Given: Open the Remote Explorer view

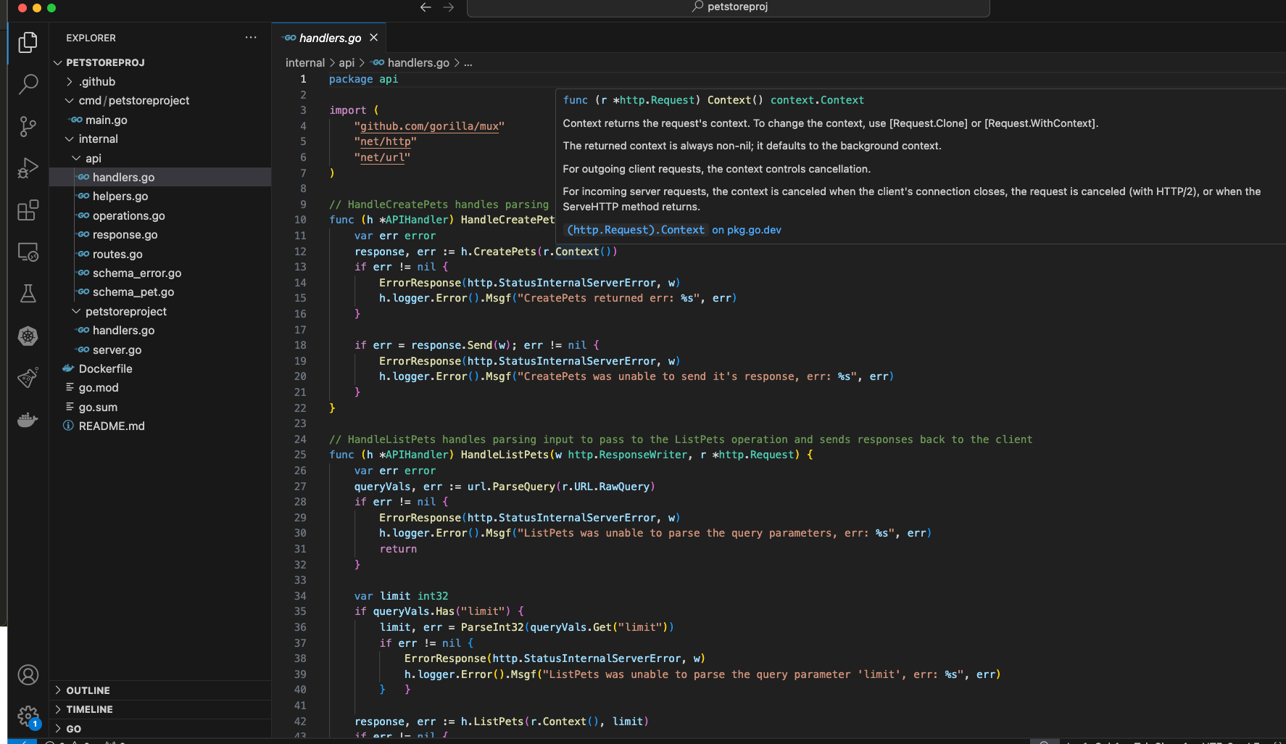Looking at the screenshot, I should (x=28, y=252).
